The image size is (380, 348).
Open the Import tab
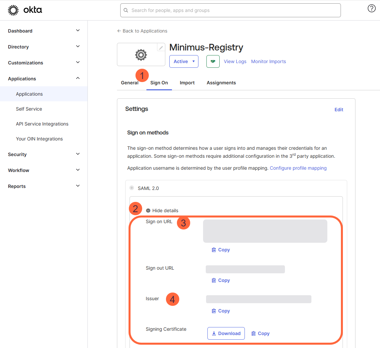tap(187, 83)
